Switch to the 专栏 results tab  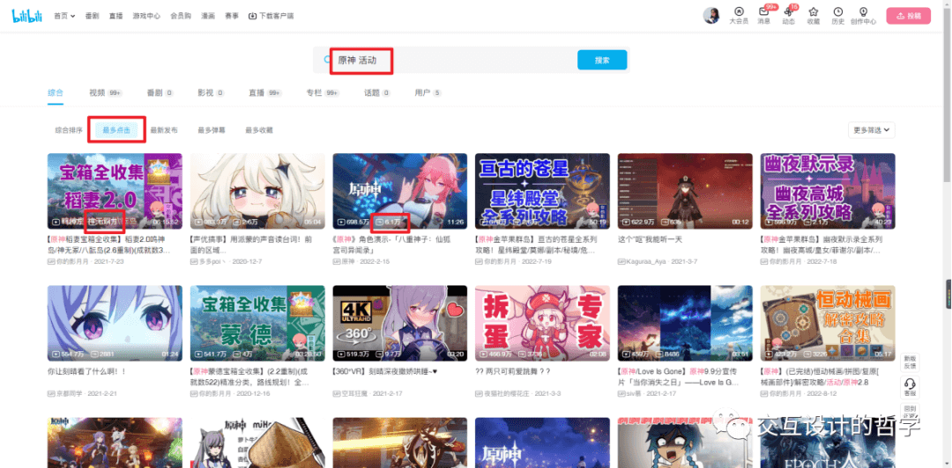coord(323,92)
